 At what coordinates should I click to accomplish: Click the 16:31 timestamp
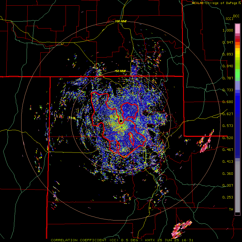click(187, 240)
